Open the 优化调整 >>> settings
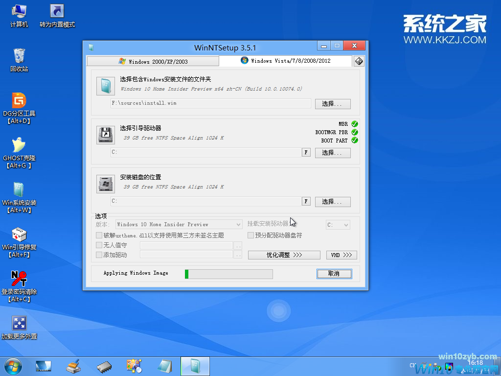This screenshot has width=501, height=376. 284,255
